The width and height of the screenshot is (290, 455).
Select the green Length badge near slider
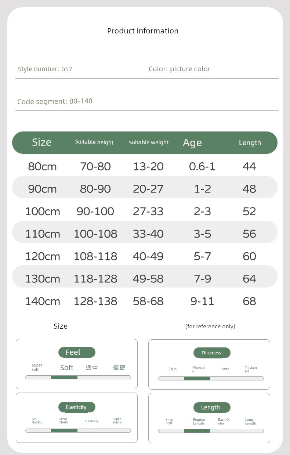pyautogui.click(x=212, y=408)
